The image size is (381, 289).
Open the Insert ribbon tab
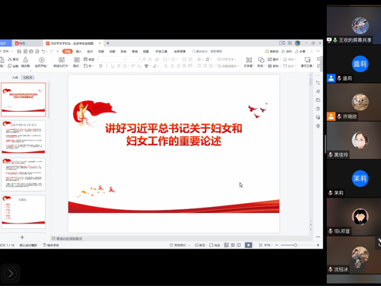coord(79,52)
